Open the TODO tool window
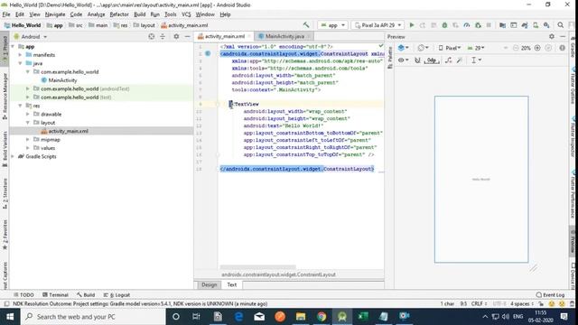Screen dimensions: 578x325 pos(23,295)
